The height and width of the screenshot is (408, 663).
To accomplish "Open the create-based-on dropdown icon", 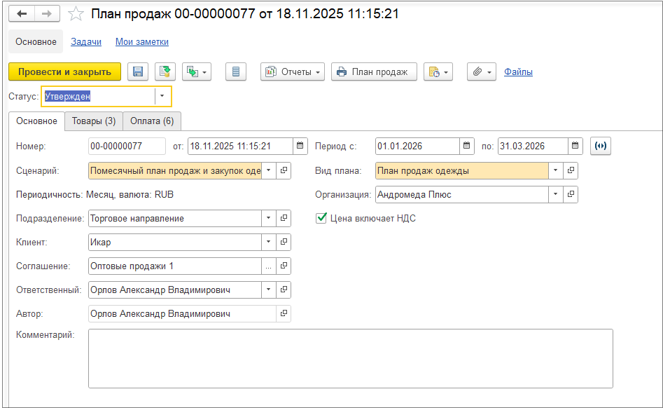I will click(197, 72).
